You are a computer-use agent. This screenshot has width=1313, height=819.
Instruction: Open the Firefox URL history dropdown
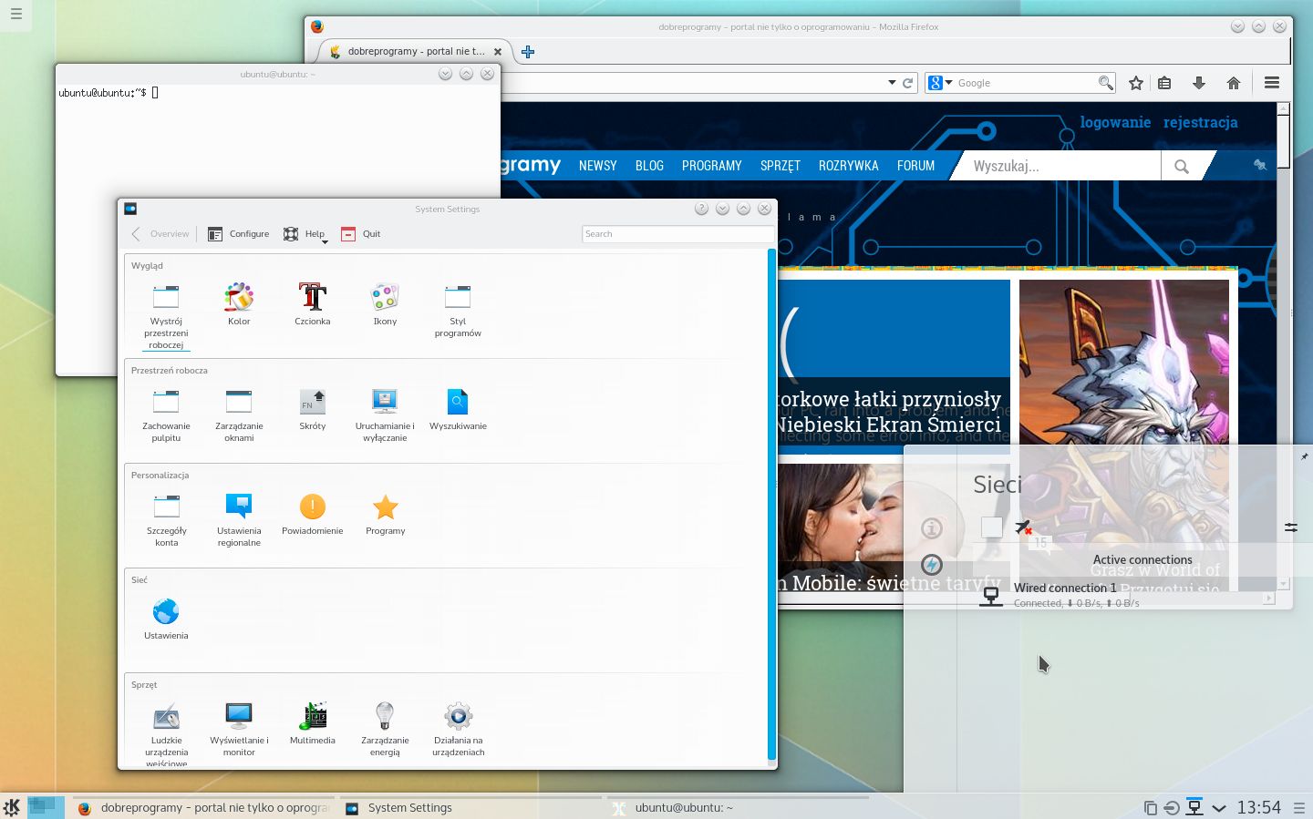tap(892, 83)
